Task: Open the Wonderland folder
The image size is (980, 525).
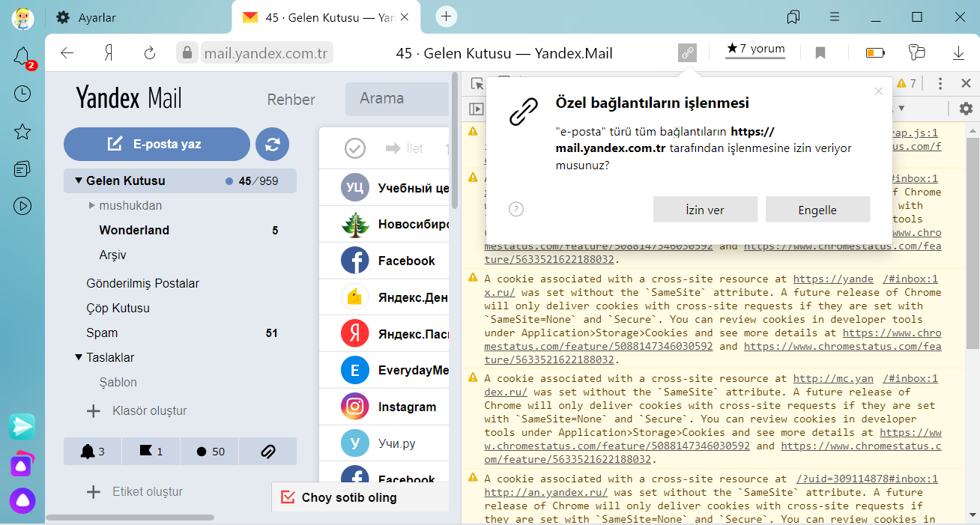Action: (x=134, y=230)
